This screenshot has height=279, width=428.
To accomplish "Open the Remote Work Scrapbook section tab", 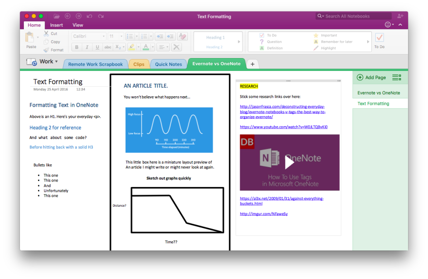I will 95,64.
